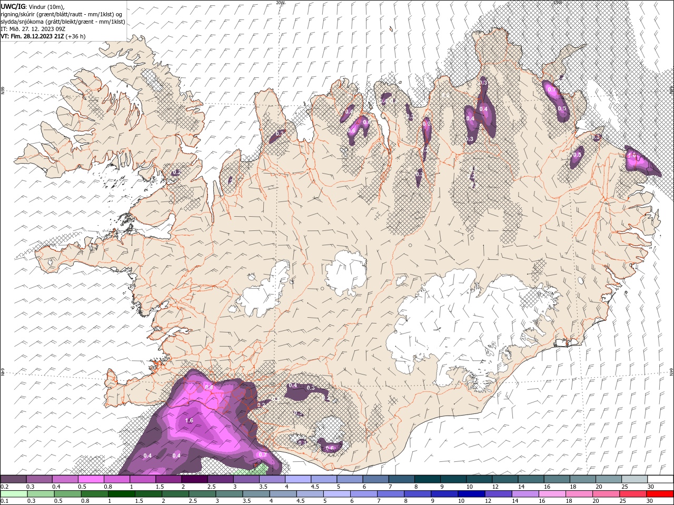Click the '14' label under the snow scale
Screen dimensions: 674x505
pos(521,487)
